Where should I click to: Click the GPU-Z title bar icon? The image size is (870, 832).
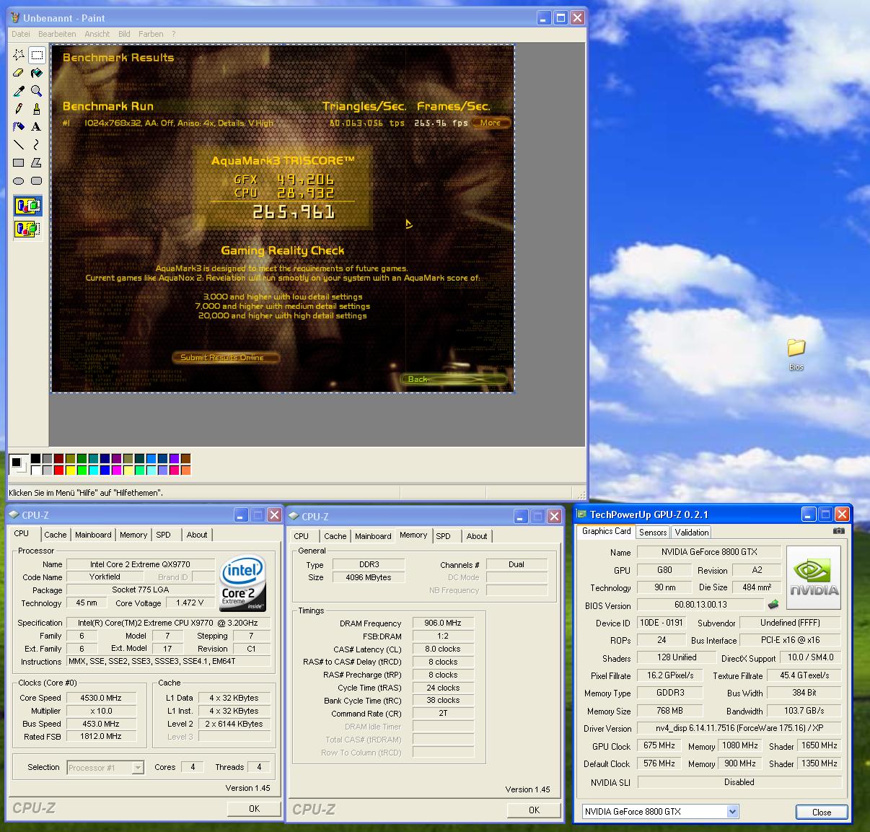581,514
